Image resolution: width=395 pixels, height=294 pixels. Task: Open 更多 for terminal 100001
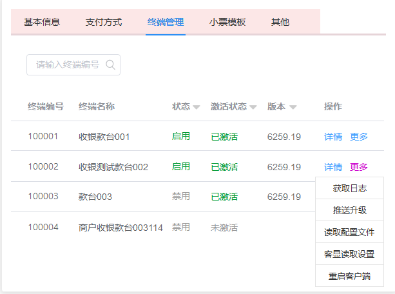pos(359,137)
